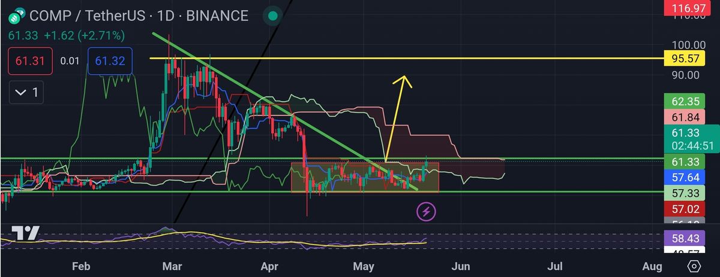
Task: Click the COMP coin logo icon
Action: 16,15
